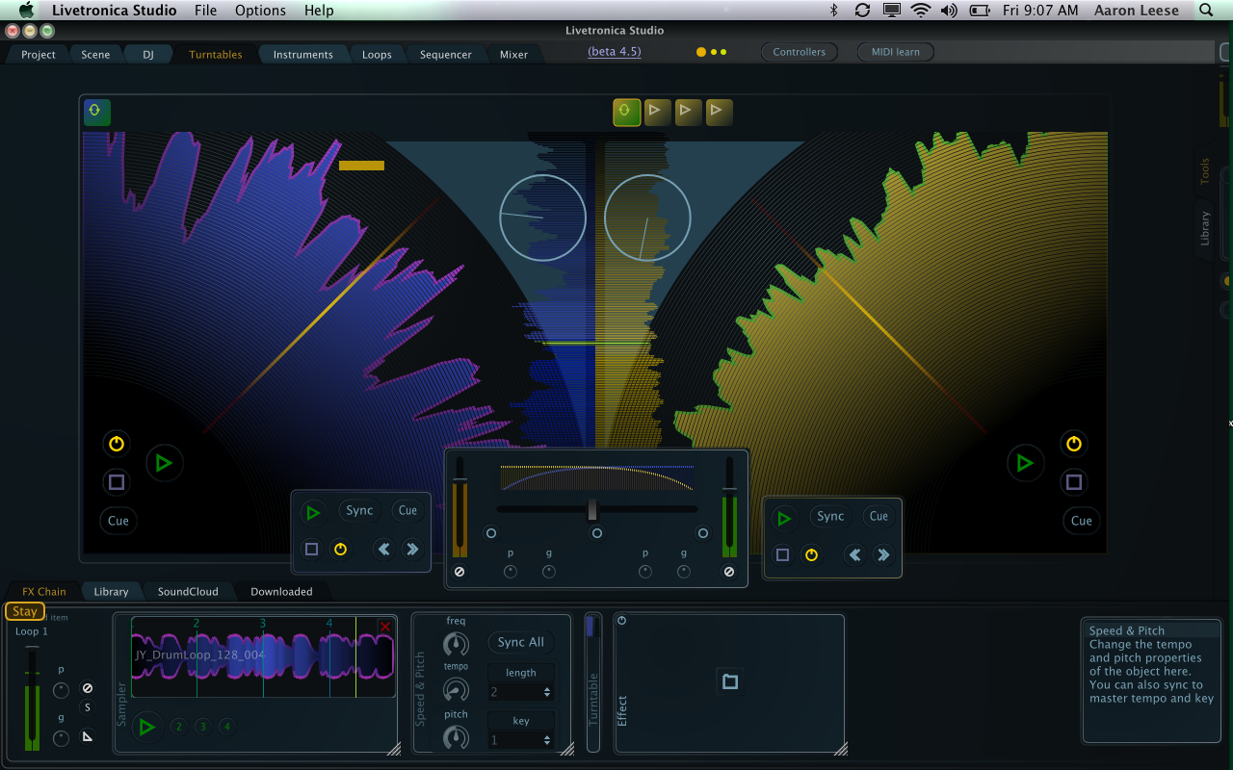Click the yellow loop button above the turntables
This screenshot has height=770, width=1233.
click(627, 112)
